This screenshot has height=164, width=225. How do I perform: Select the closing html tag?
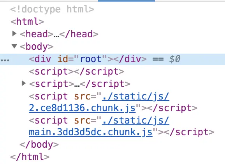coord(30,157)
